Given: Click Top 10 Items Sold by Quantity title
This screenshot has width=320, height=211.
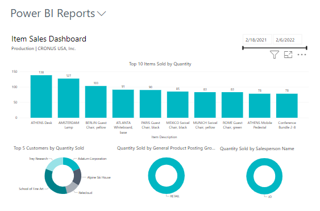Looking at the screenshot, I should pos(160,64).
